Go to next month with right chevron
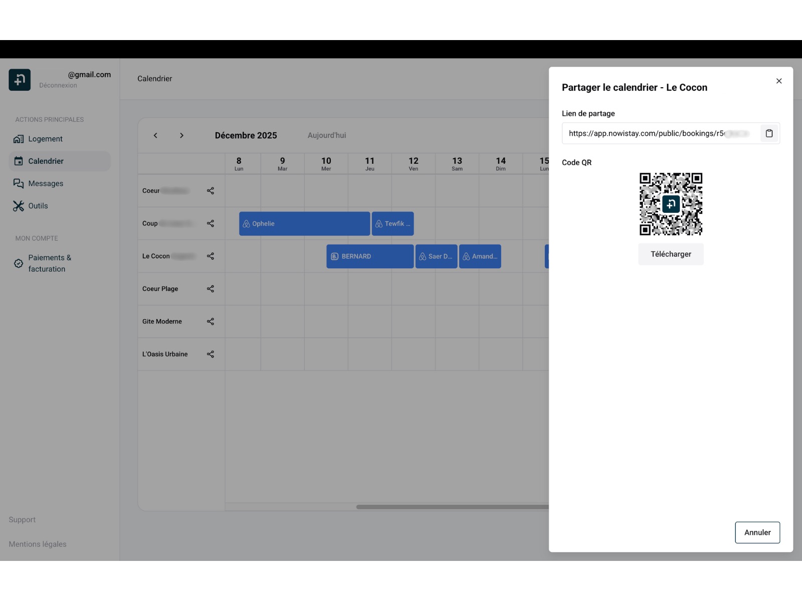 tap(181, 135)
